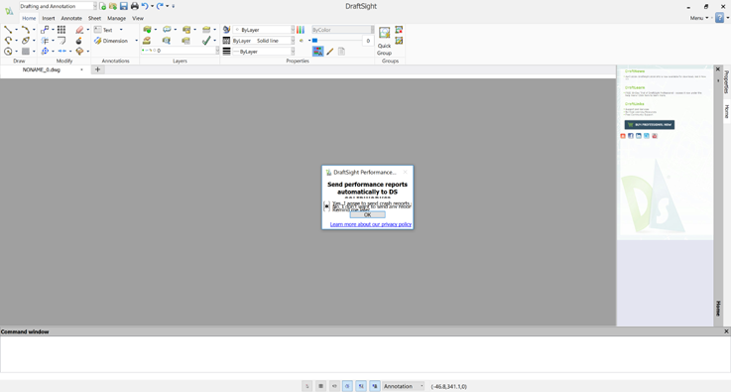Click the Open file icon in quick access
The height and width of the screenshot is (392, 731).
click(x=113, y=6)
